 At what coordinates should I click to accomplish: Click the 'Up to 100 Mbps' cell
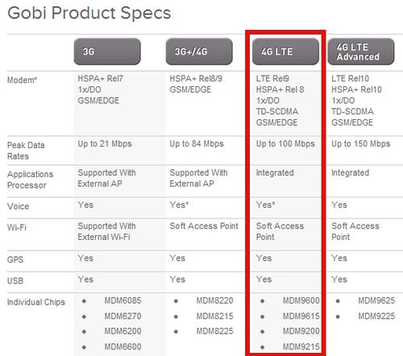click(x=285, y=144)
